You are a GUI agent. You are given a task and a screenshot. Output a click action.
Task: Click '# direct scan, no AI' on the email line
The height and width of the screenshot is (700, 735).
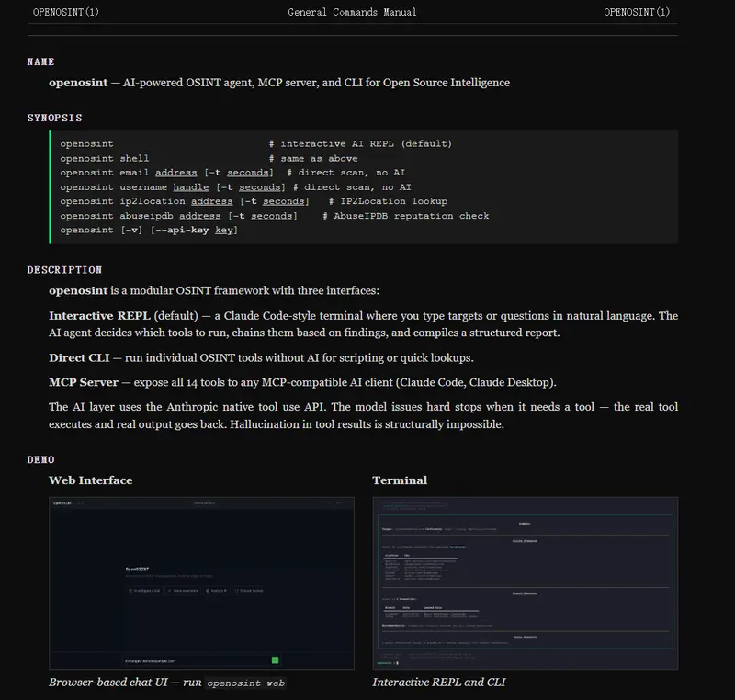coord(346,173)
